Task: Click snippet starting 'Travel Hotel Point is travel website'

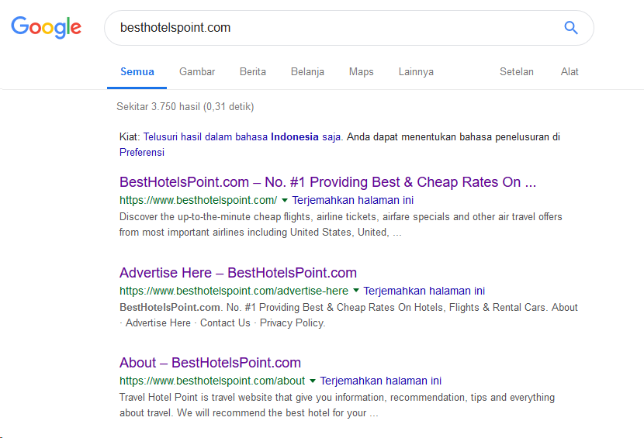Action: click(x=337, y=405)
